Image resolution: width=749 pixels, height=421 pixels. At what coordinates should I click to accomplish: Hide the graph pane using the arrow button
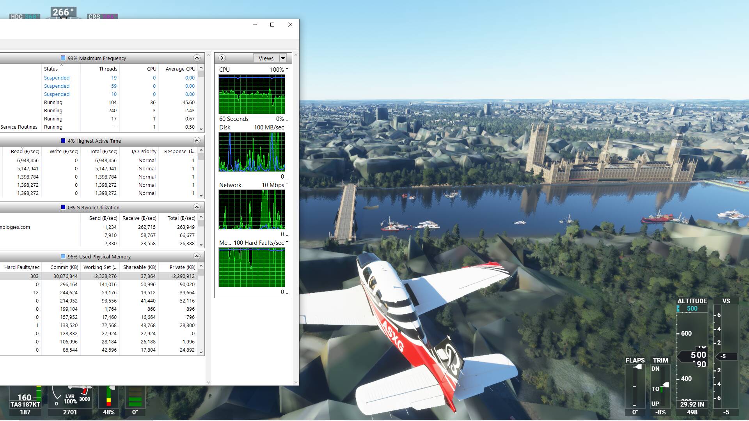click(x=222, y=58)
